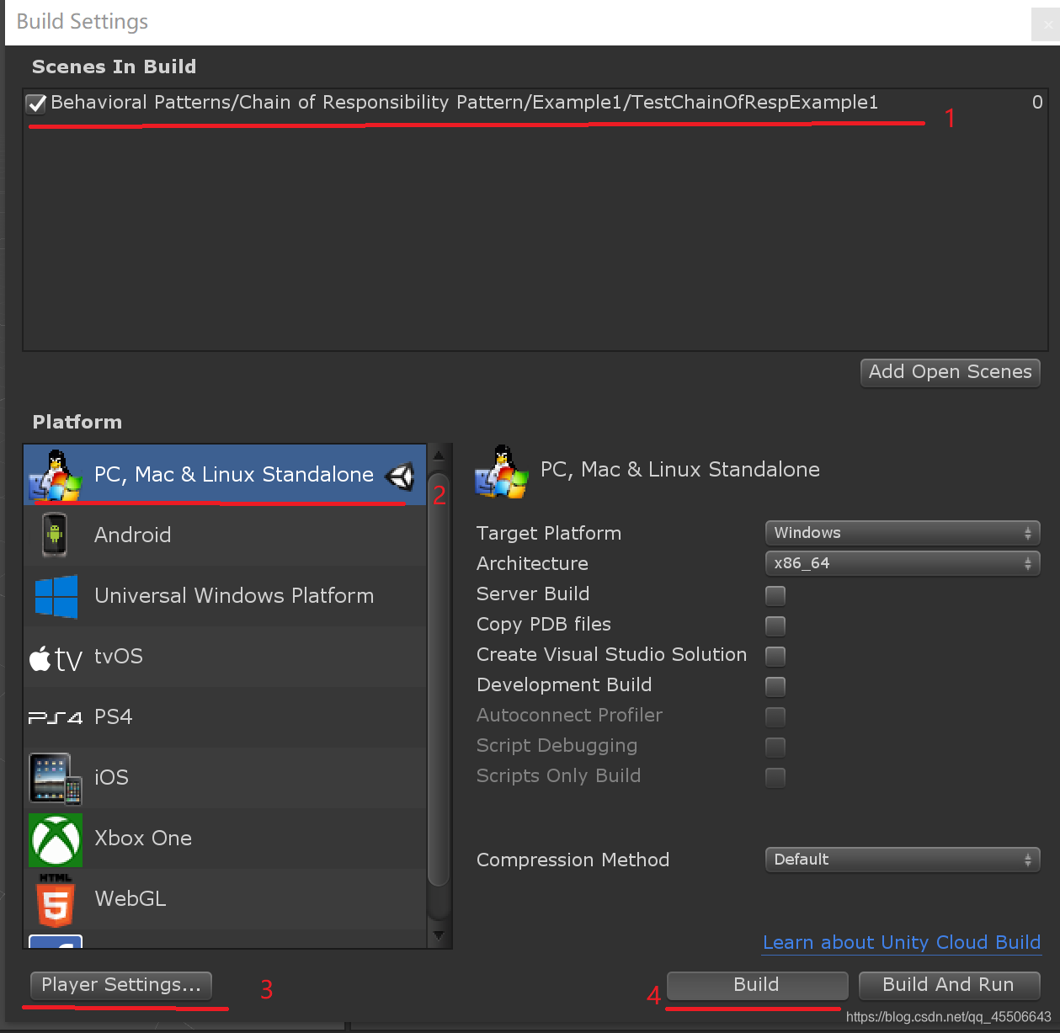Open the Architecture x86_64 dropdown
The width and height of the screenshot is (1060, 1033).
point(903,563)
